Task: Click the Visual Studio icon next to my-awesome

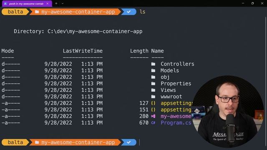Action: click(153, 116)
